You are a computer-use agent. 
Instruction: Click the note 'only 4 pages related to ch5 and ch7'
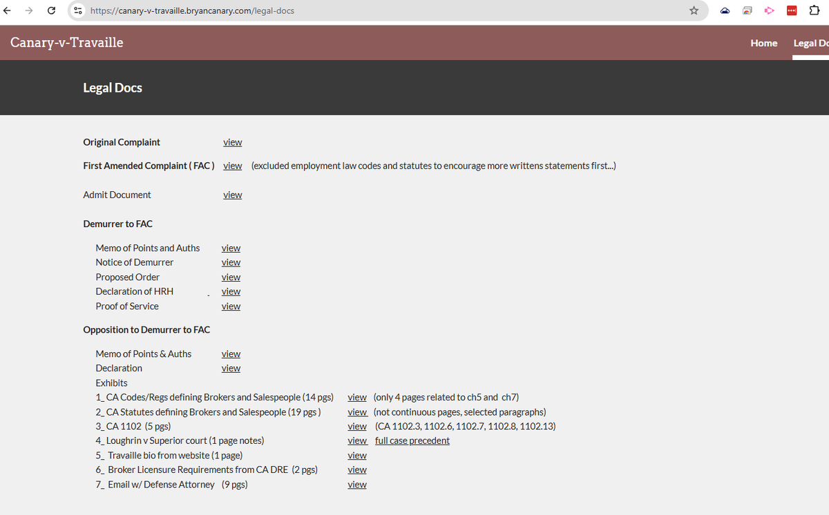tap(446, 397)
